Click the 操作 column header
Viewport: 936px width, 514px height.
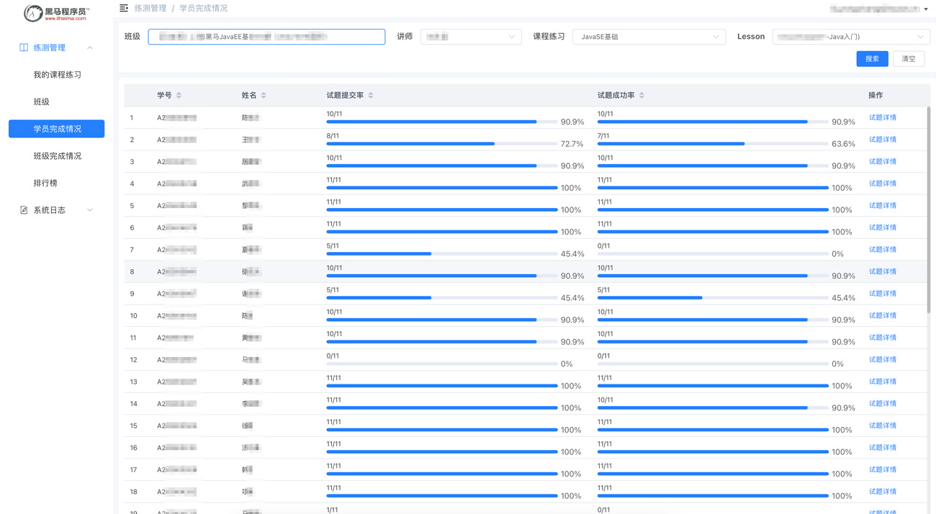[876, 95]
